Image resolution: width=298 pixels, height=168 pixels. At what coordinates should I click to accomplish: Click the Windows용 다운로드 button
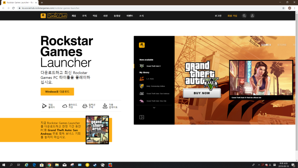tap(57, 92)
